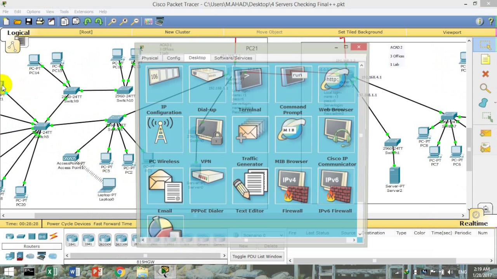Screen dimensions: 497x279
Task: Click the workspace horizontal scrollbar
Action: click(x=233, y=215)
